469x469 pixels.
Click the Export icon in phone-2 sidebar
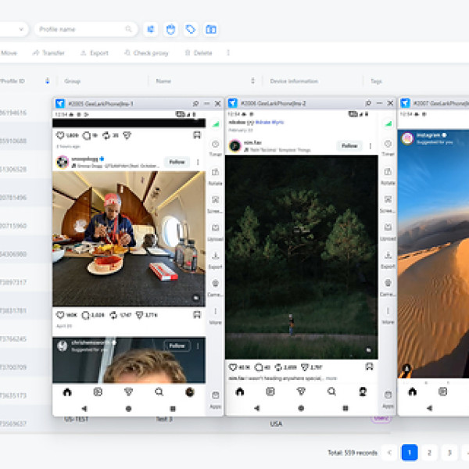coord(388,256)
